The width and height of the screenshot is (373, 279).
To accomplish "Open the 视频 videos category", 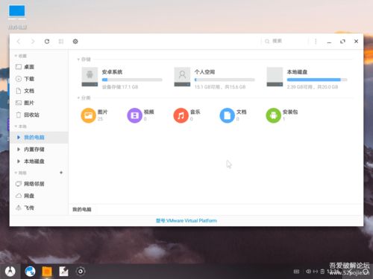I will 141,115.
